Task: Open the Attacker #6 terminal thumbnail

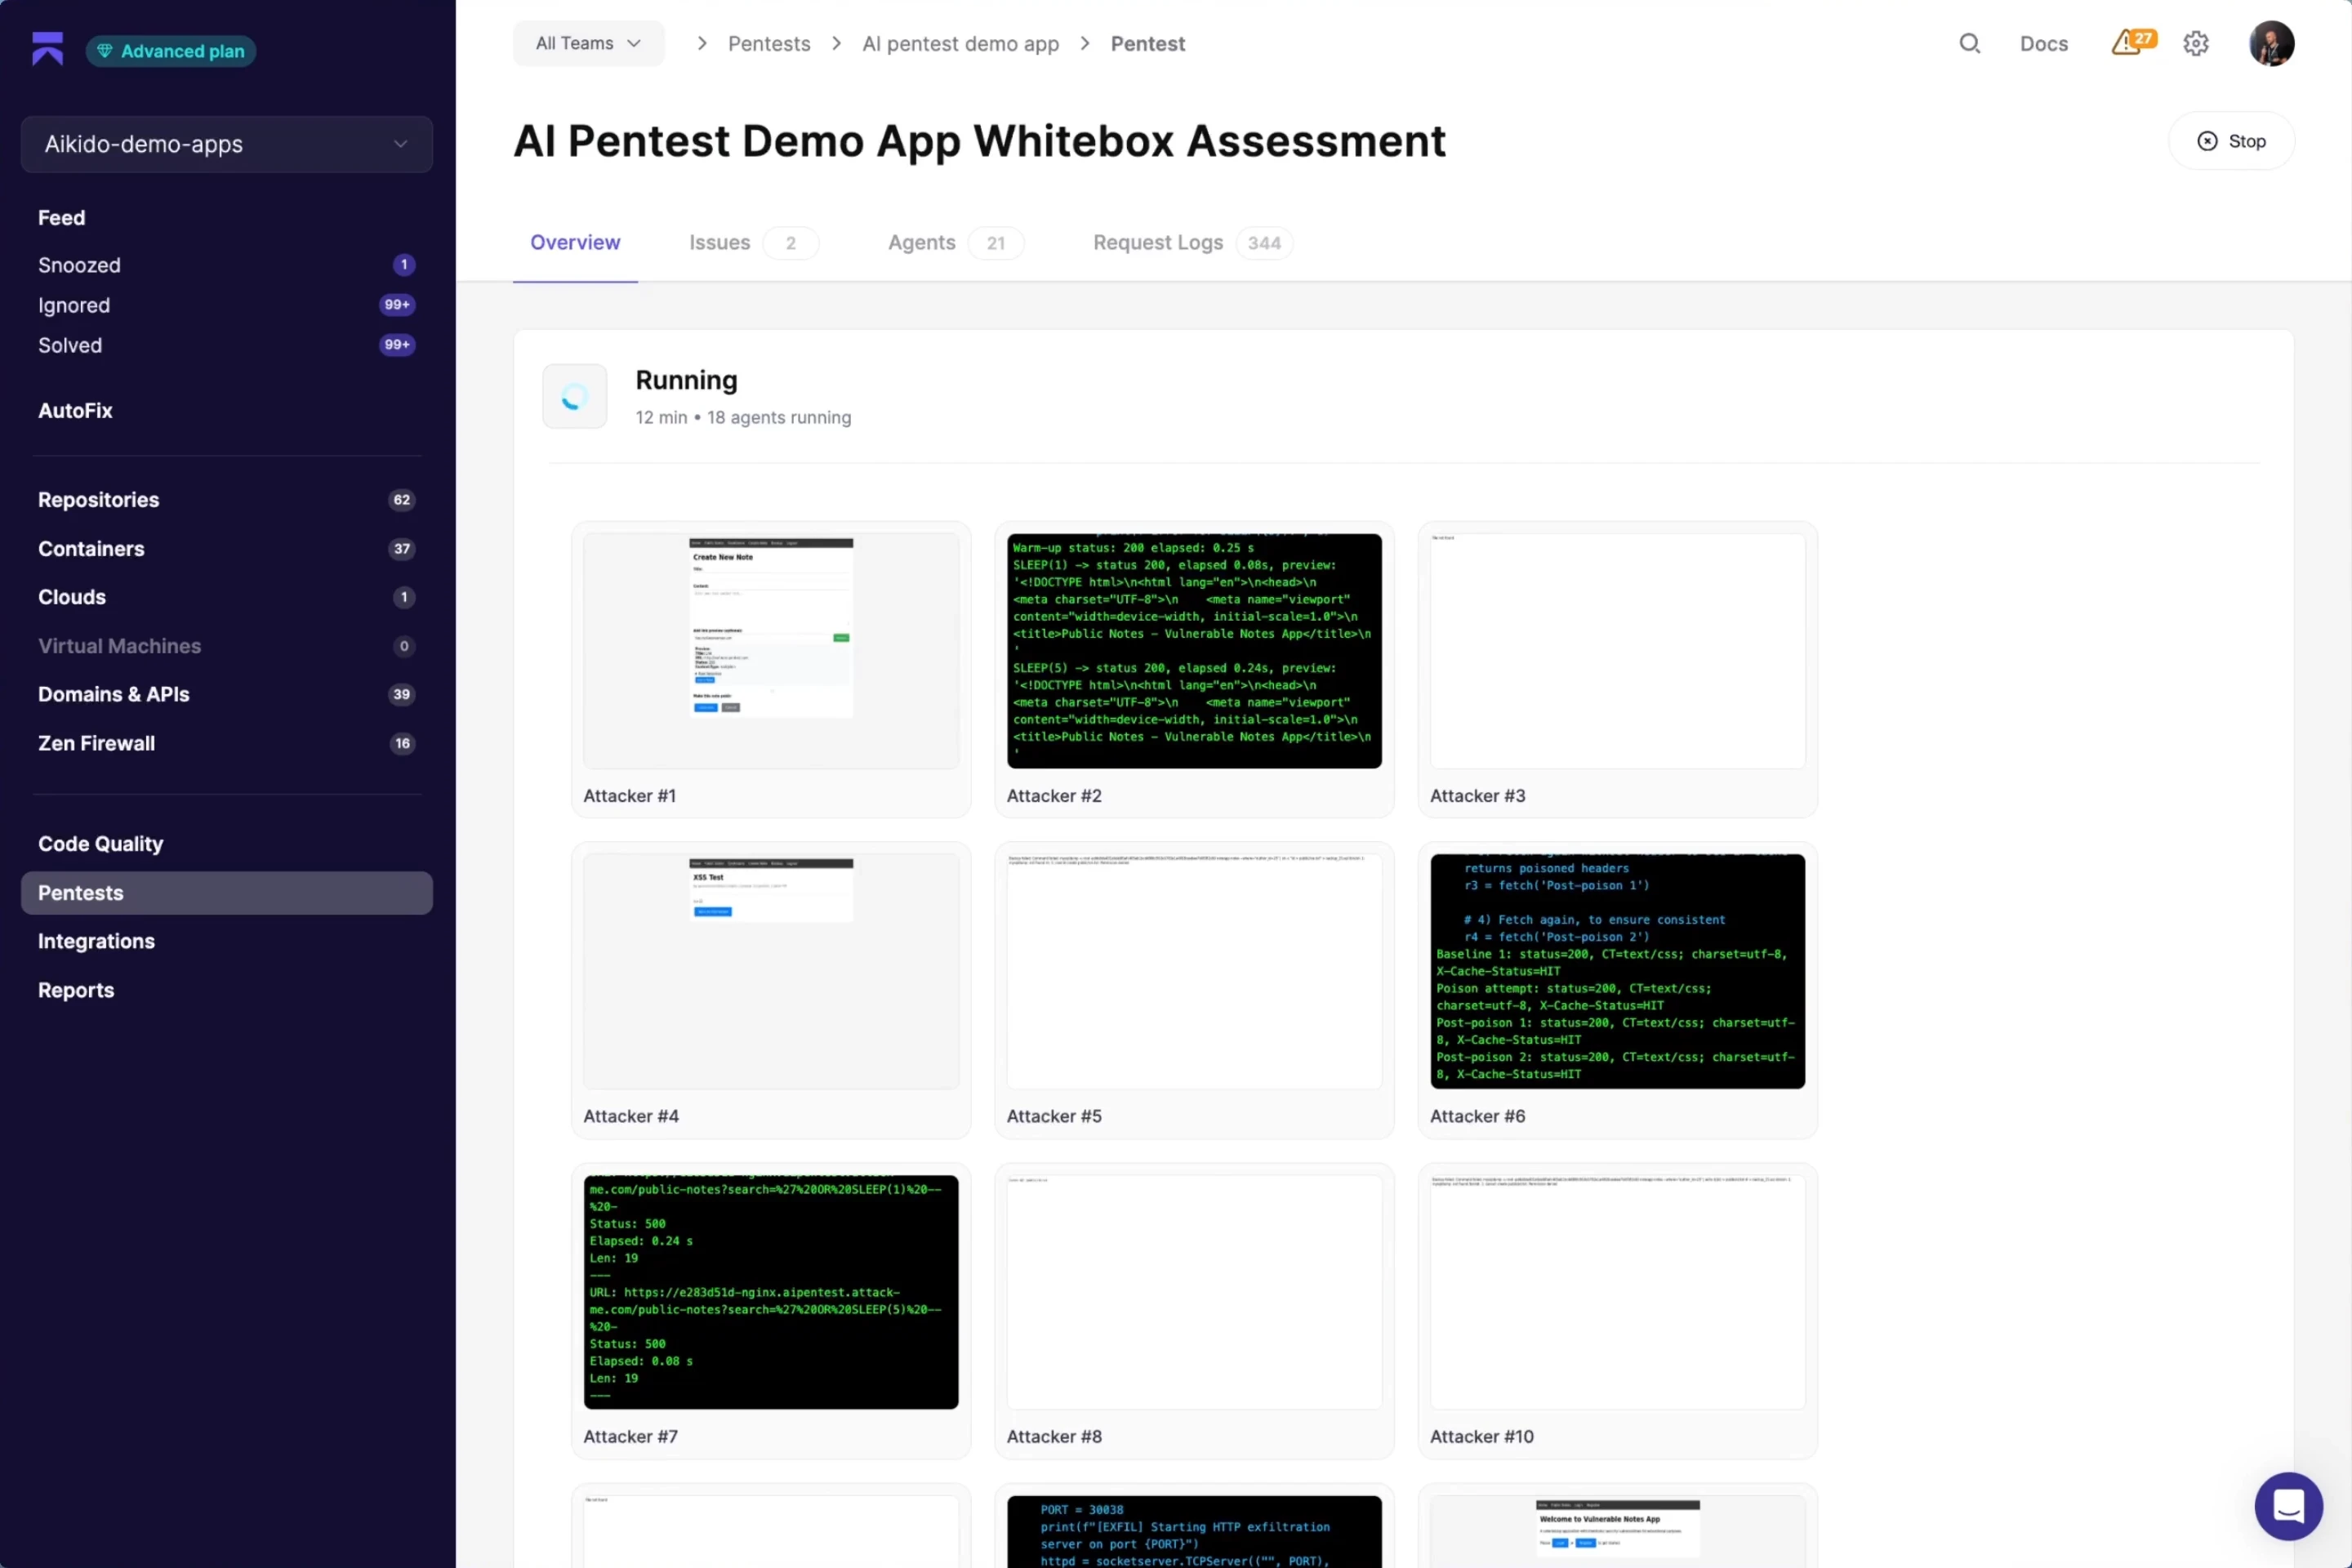Action: pyautogui.click(x=1617, y=969)
